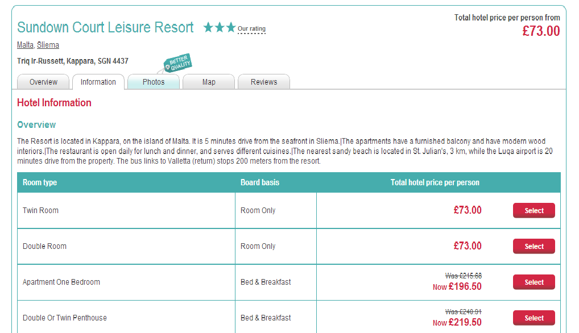Click the Sundown Court Leisure Resort title
The height and width of the screenshot is (333, 579).
(105, 28)
